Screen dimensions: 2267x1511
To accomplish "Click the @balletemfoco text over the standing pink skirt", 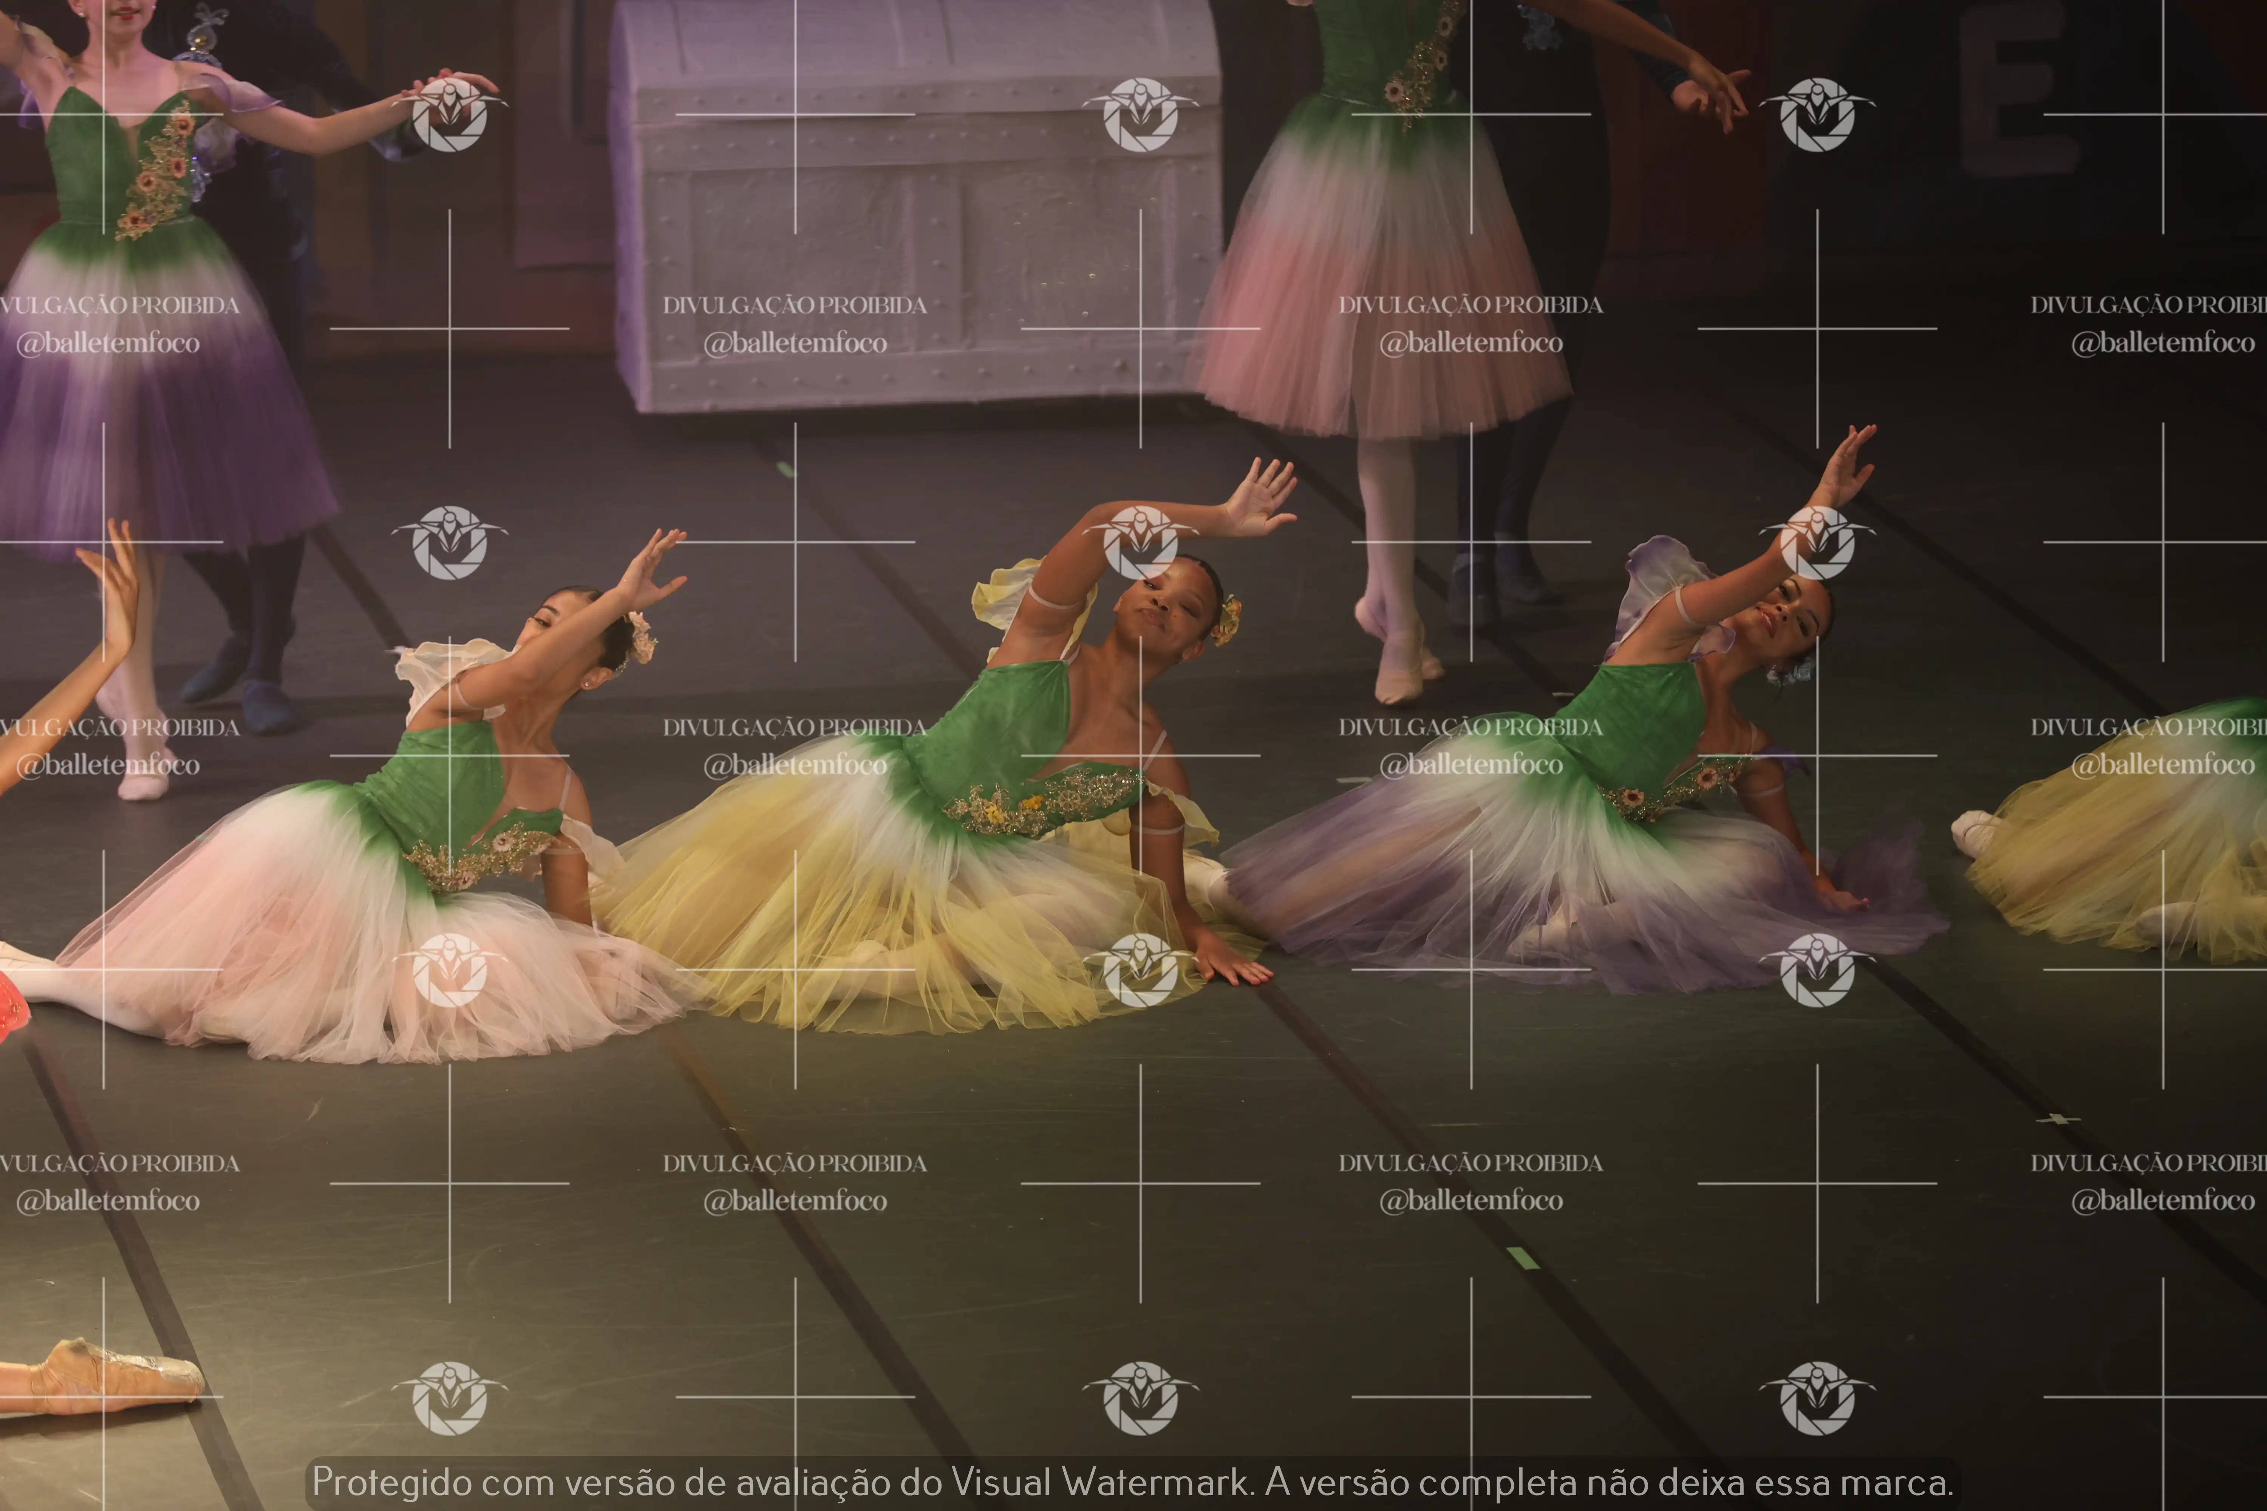I will tap(1471, 343).
